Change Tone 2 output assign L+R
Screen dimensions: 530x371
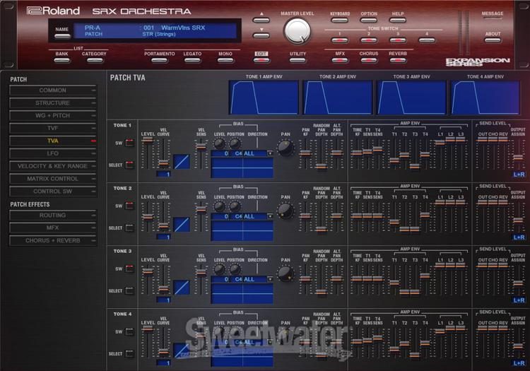coord(519,237)
